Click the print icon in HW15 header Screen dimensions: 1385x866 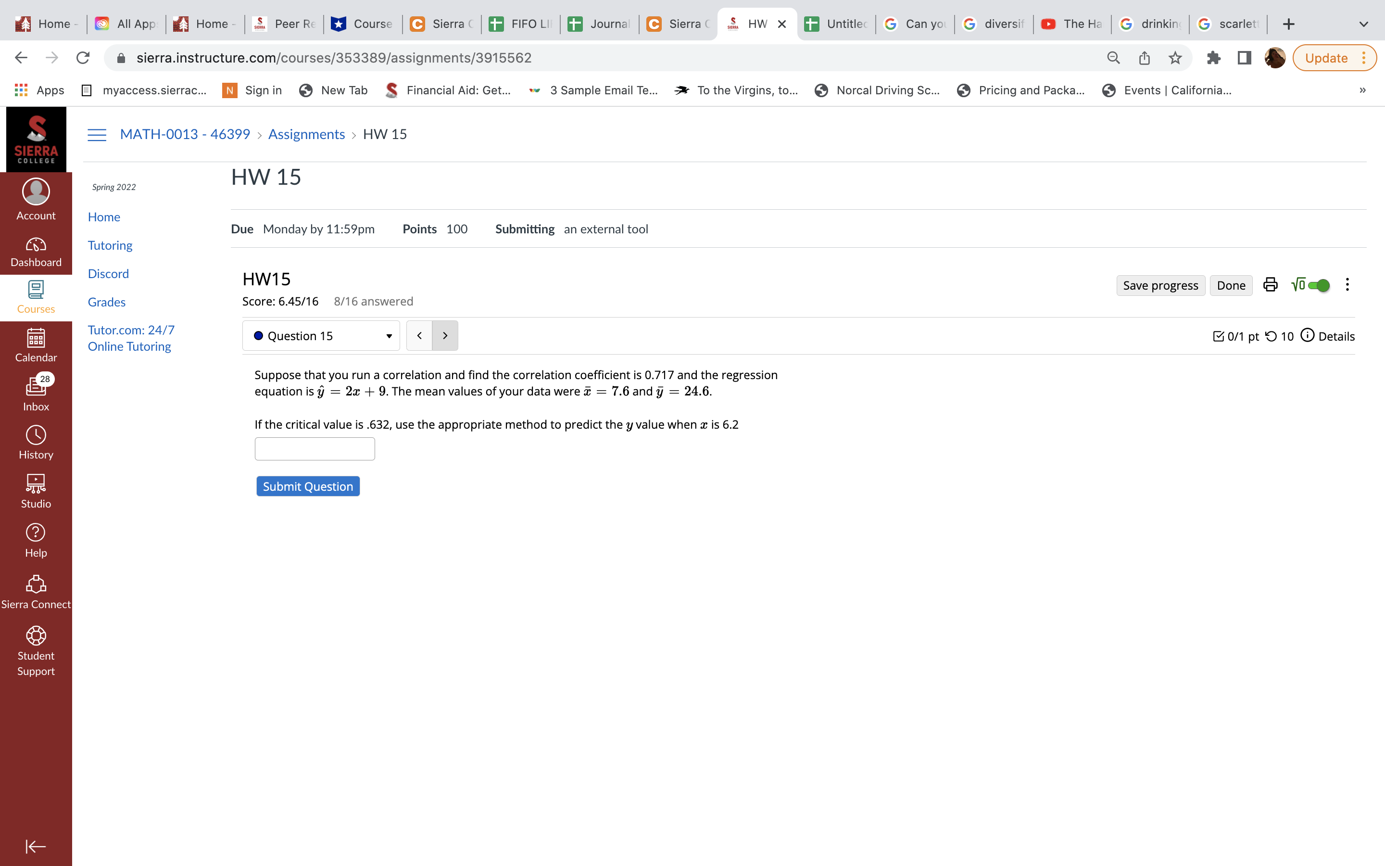pyautogui.click(x=1270, y=285)
